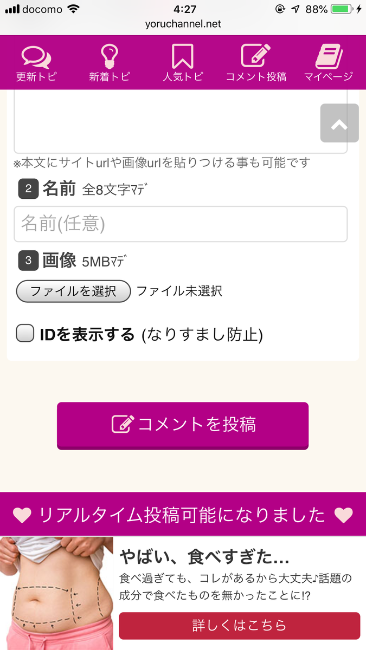366x650 pixels.
Task: Tap the speech bubbles 更新トピ icon
Action: 36,57
